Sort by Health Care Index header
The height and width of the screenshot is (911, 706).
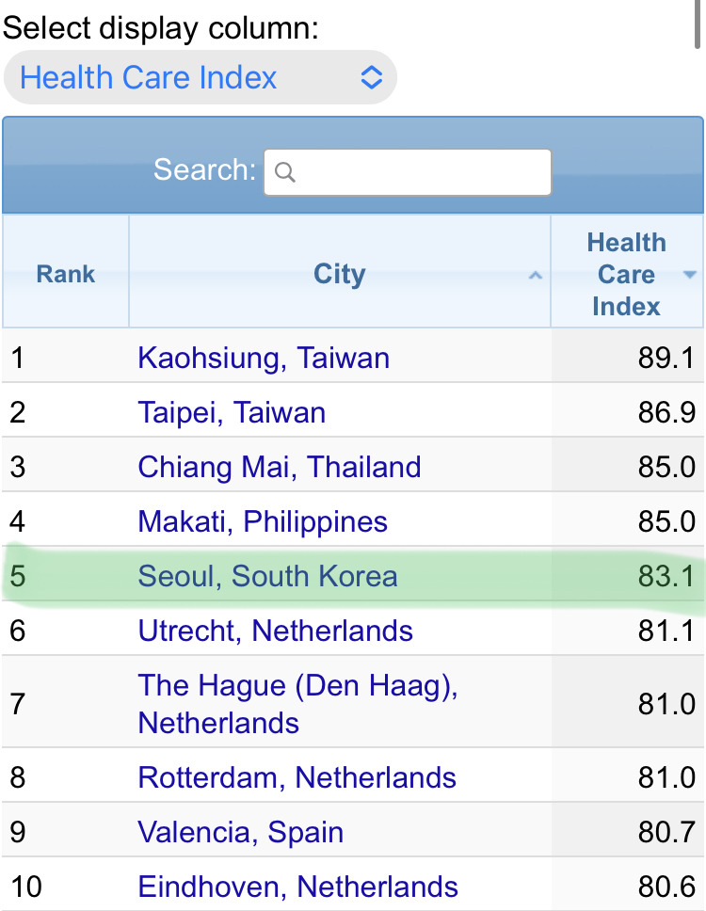626,274
